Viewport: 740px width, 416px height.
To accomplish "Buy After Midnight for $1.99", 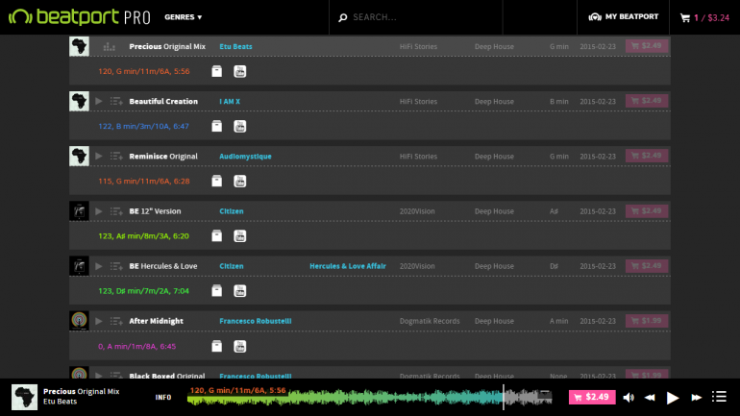I will [647, 321].
